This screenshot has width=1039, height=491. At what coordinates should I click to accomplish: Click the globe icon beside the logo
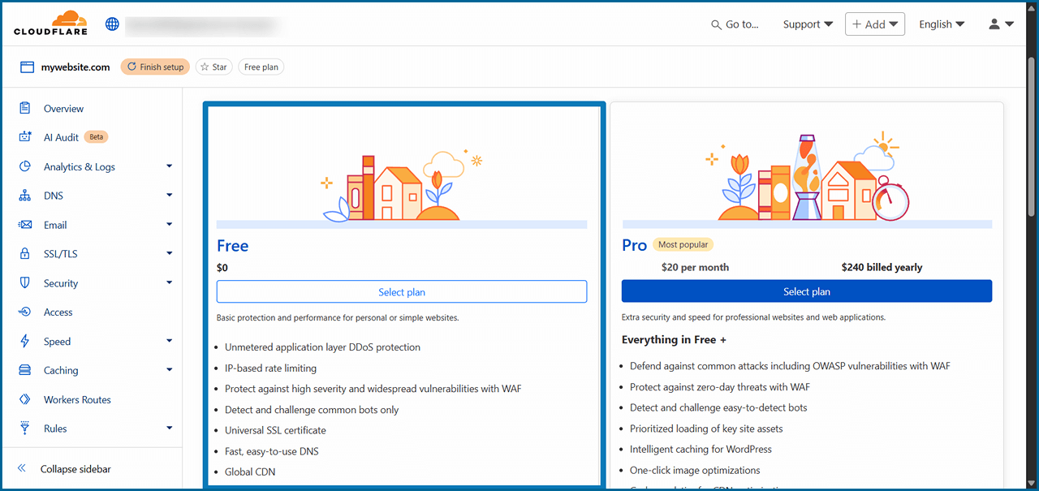coord(113,24)
